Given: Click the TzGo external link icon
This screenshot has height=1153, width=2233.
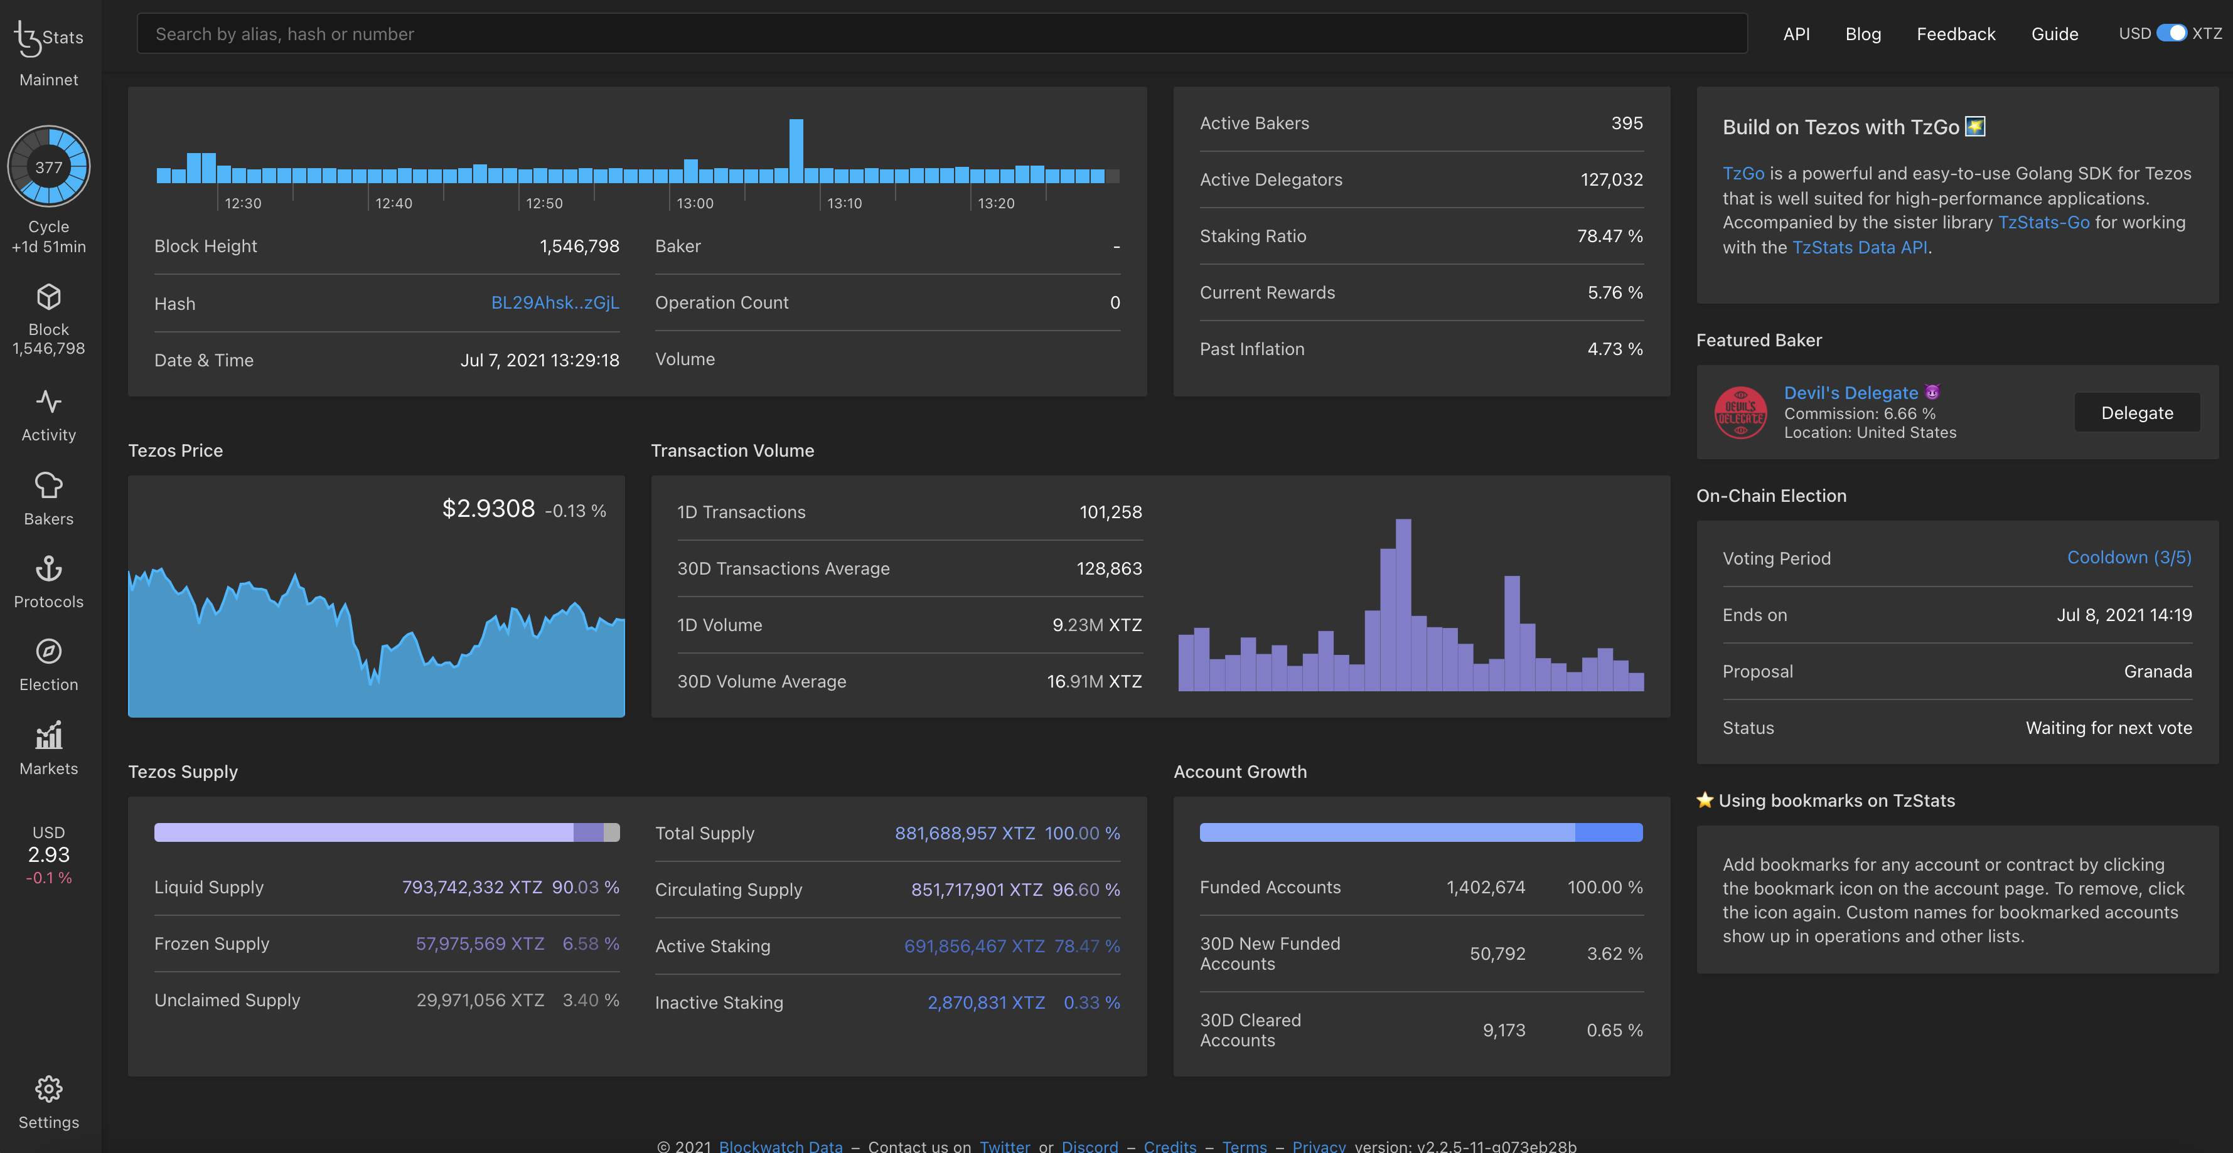Looking at the screenshot, I should point(1976,125).
